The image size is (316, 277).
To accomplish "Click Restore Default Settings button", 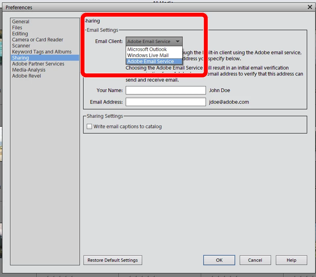I will (113, 260).
